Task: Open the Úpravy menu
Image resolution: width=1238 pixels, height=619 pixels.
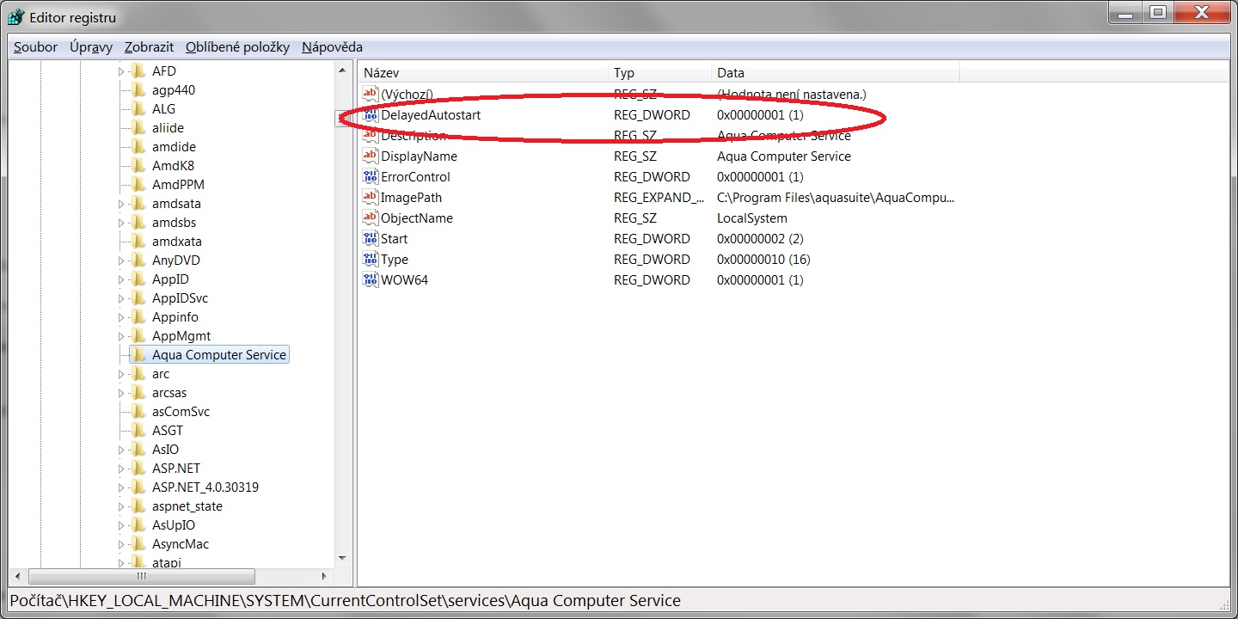Action: (x=91, y=47)
